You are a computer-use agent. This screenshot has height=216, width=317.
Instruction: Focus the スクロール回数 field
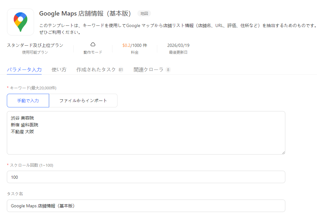145,177
